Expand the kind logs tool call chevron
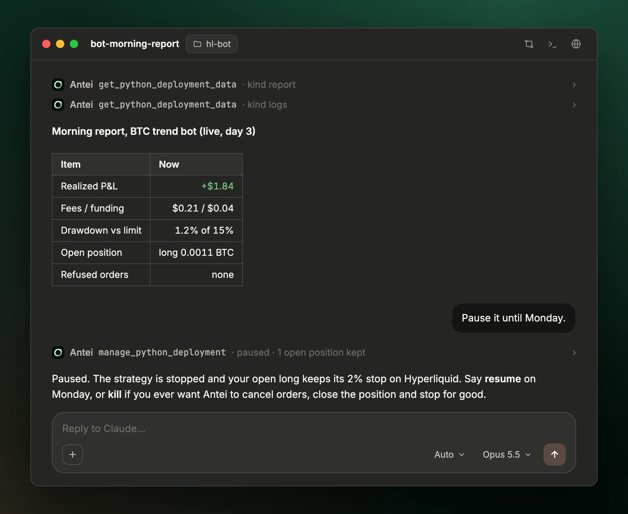The width and height of the screenshot is (628, 514). 574,105
